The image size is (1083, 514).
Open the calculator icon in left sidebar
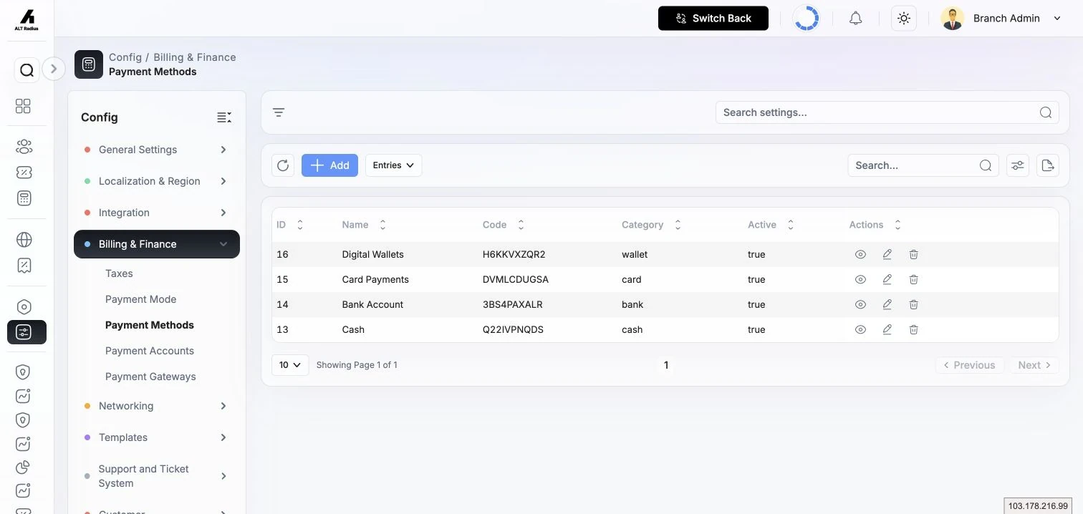point(24,198)
